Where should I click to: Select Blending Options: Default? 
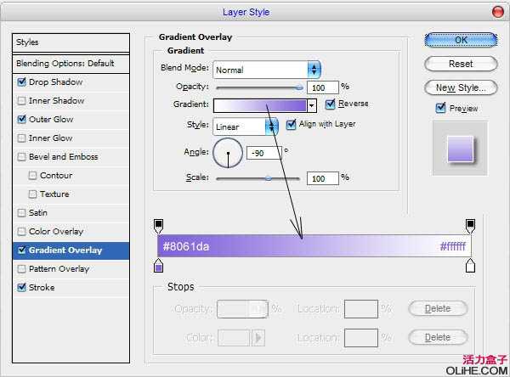(x=65, y=64)
